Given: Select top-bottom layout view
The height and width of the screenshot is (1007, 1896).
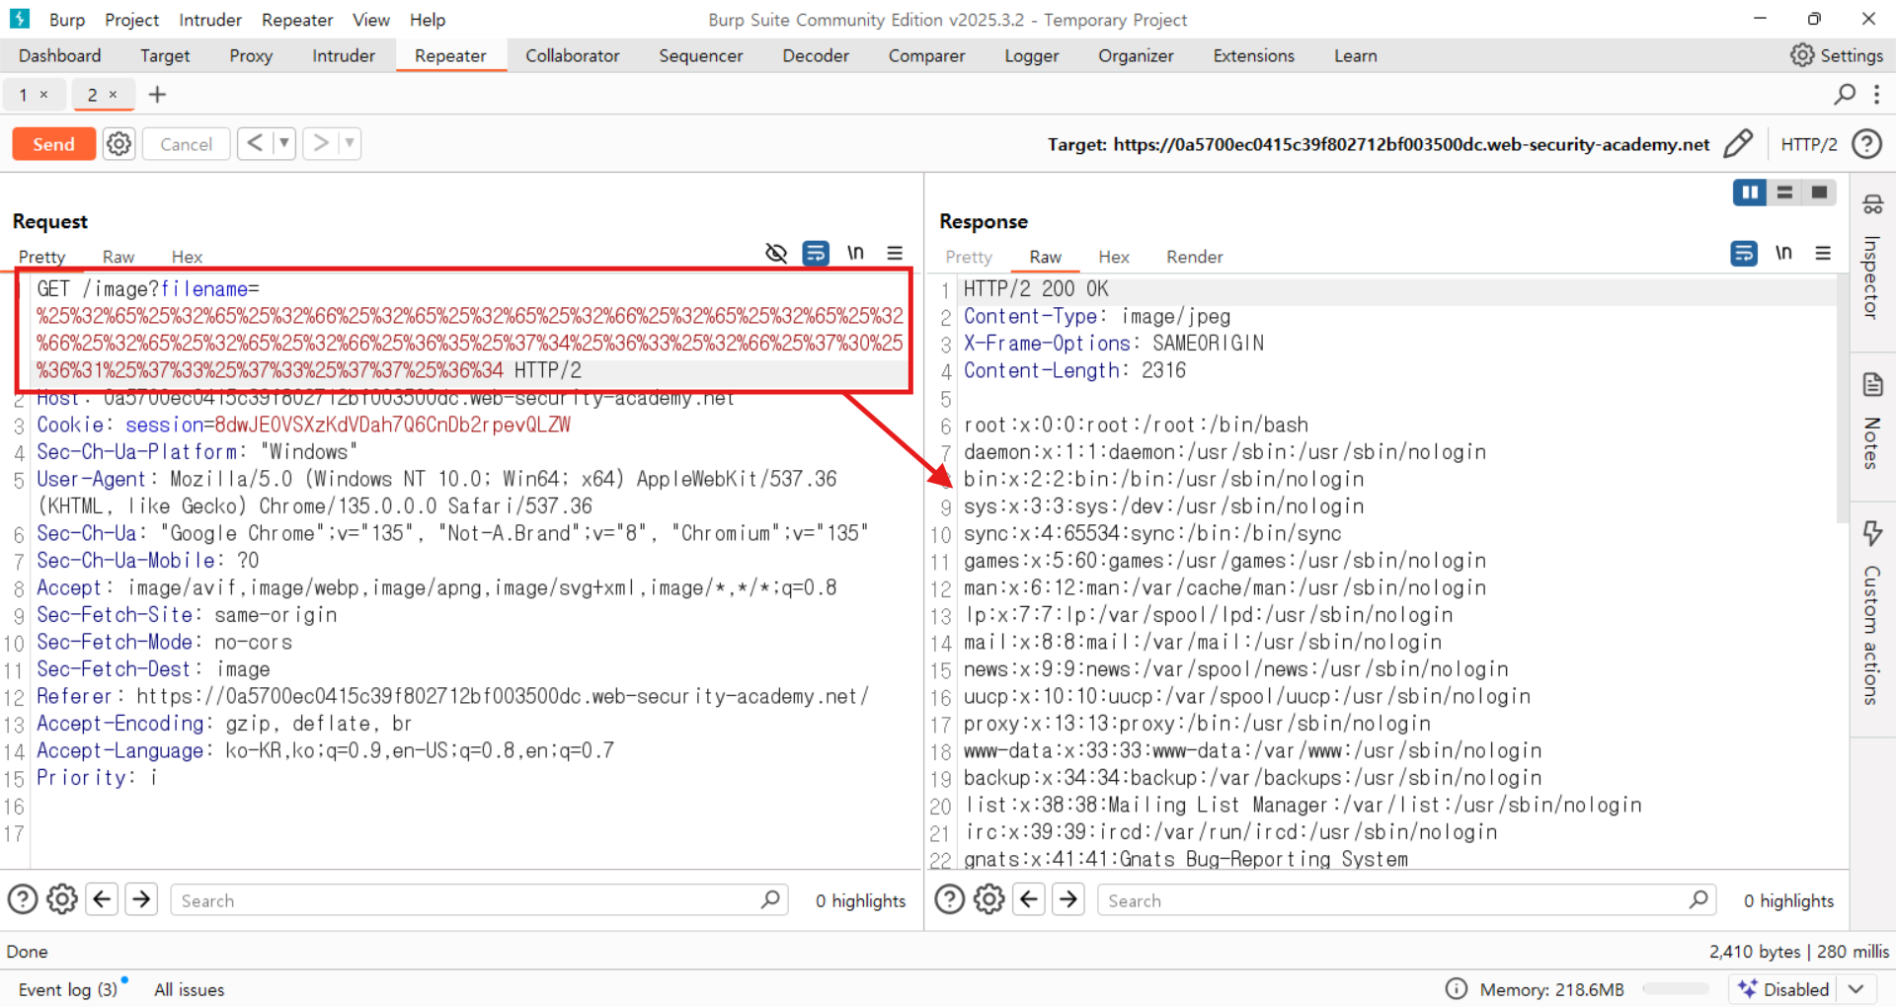Looking at the screenshot, I should point(1784,193).
